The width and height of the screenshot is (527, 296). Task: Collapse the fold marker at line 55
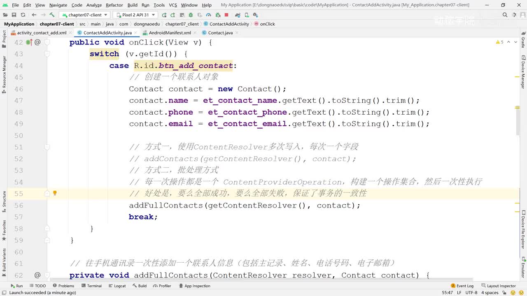(47, 193)
